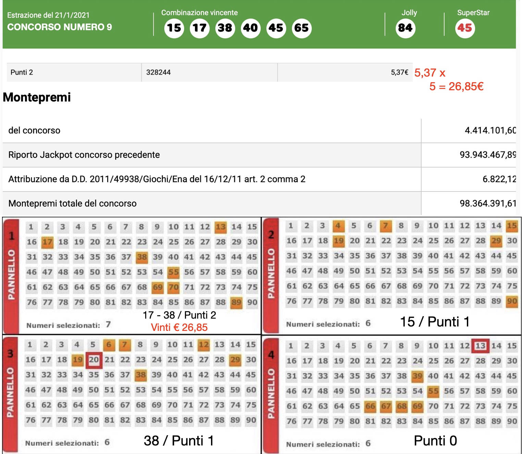Deselect highlighted number 90 in Pannello 2
Image resolution: width=522 pixels, height=454 pixels.
tap(512, 301)
